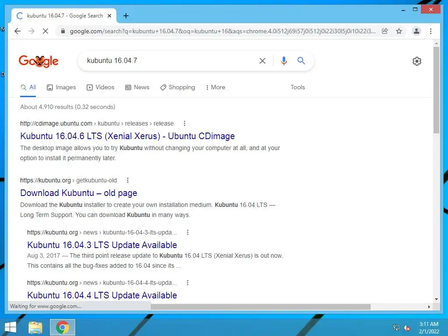Open network status tray icon
Viewport: 448px width, 336px height.
[x=396, y=327]
